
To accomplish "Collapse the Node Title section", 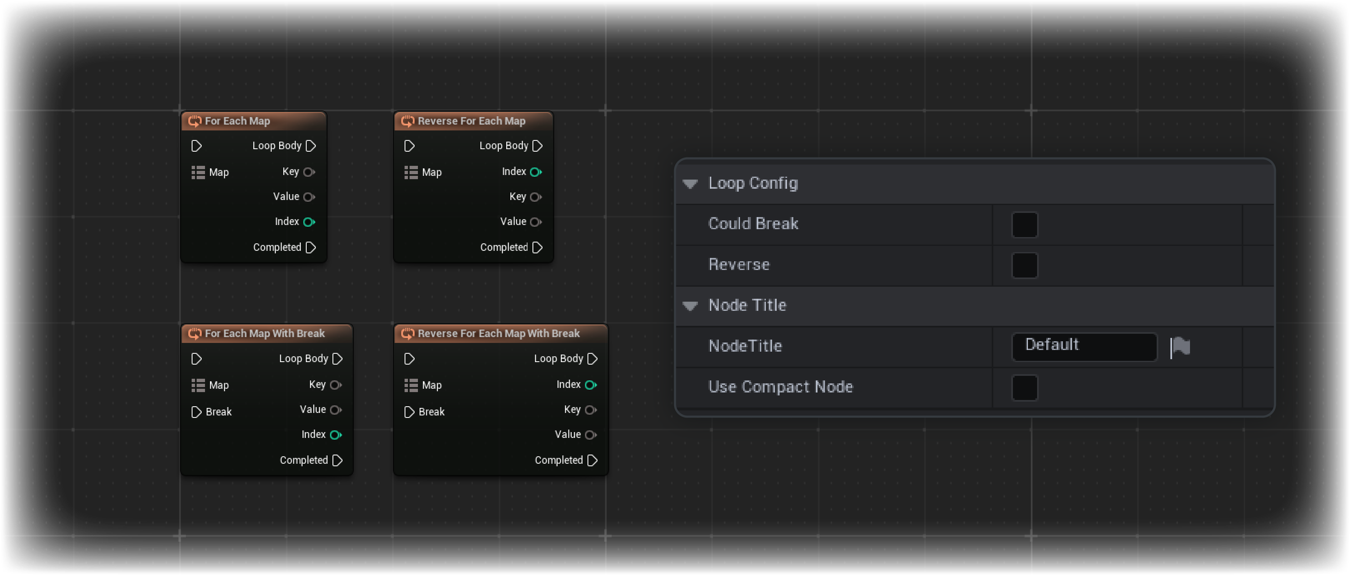I will 691,305.
